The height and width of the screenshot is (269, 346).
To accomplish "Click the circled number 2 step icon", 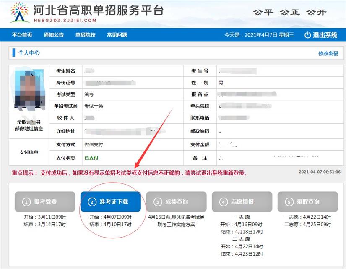I will [92, 202].
